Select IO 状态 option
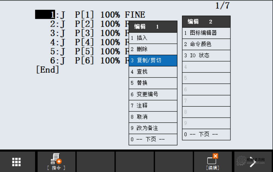Image resolution: width=273 pixels, height=172 pixels. point(206,55)
